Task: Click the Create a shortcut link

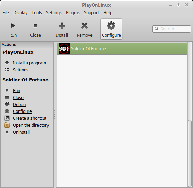Action: click(x=30, y=118)
